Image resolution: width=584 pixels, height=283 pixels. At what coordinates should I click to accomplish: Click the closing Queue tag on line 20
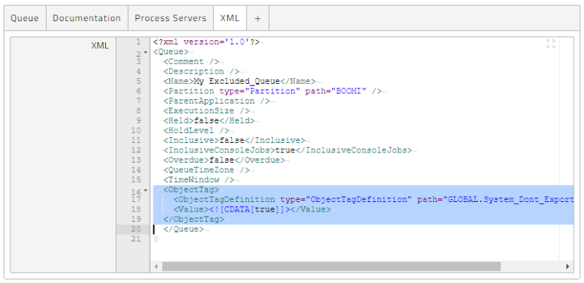point(183,229)
